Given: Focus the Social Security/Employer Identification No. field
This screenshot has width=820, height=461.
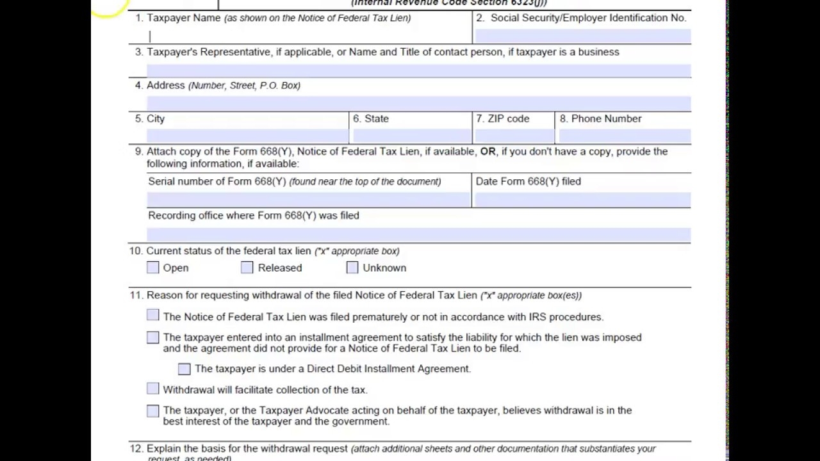Looking at the screenshot, I should (583, 36).
